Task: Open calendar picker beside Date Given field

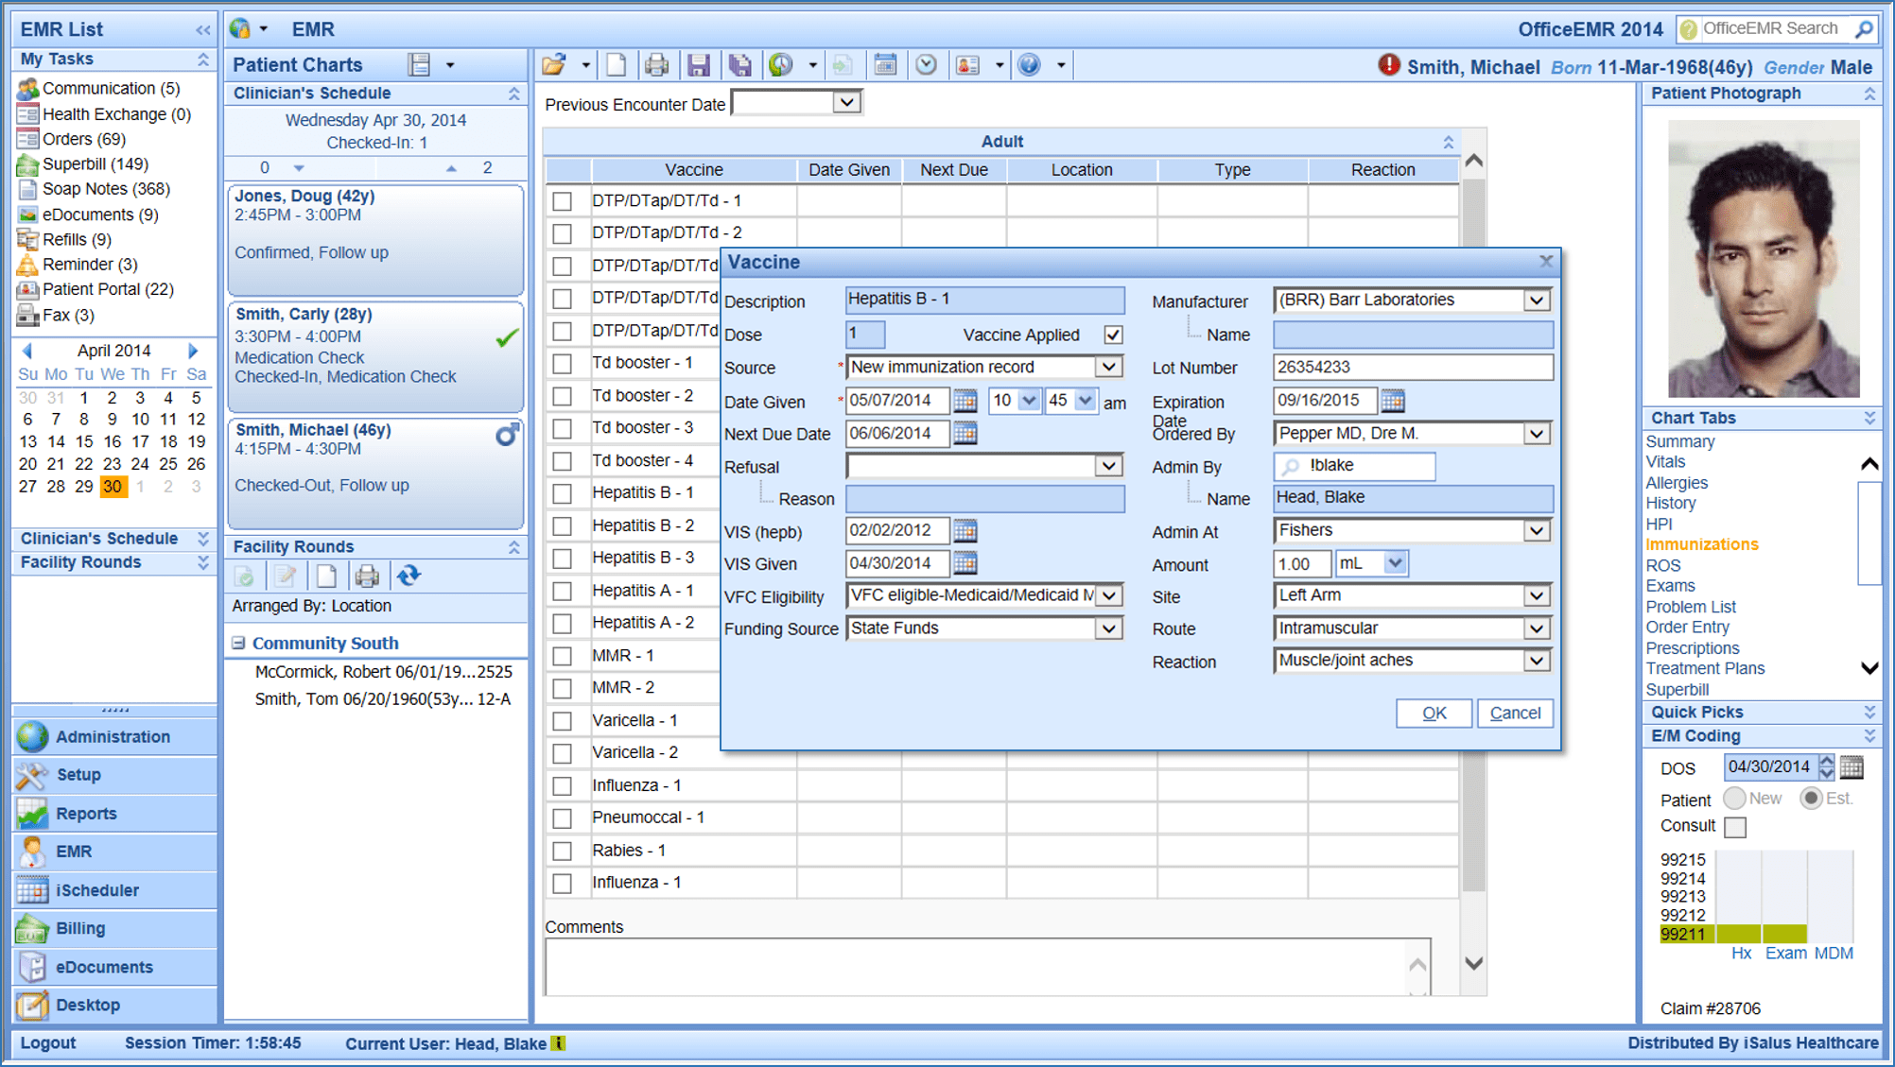Action: [x=965, y=401]
